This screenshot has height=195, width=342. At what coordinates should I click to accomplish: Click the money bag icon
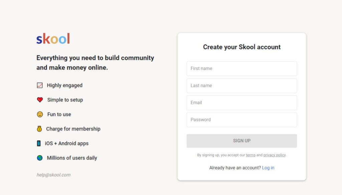pos(39,129)
